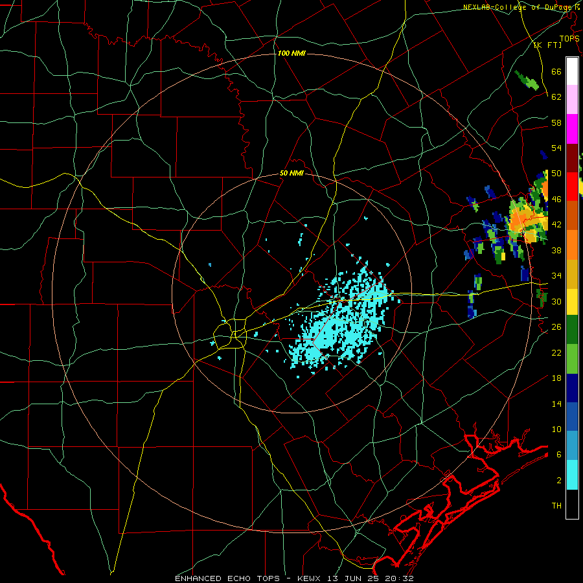Click the '100 NMI' range ring label
The width and height of the screenshot is (583, 583).
point(291,54)
